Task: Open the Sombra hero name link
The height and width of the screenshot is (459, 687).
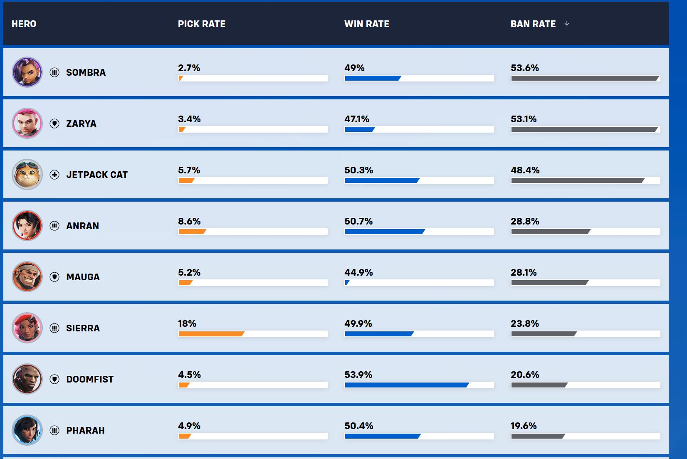Action: [86, 72]
